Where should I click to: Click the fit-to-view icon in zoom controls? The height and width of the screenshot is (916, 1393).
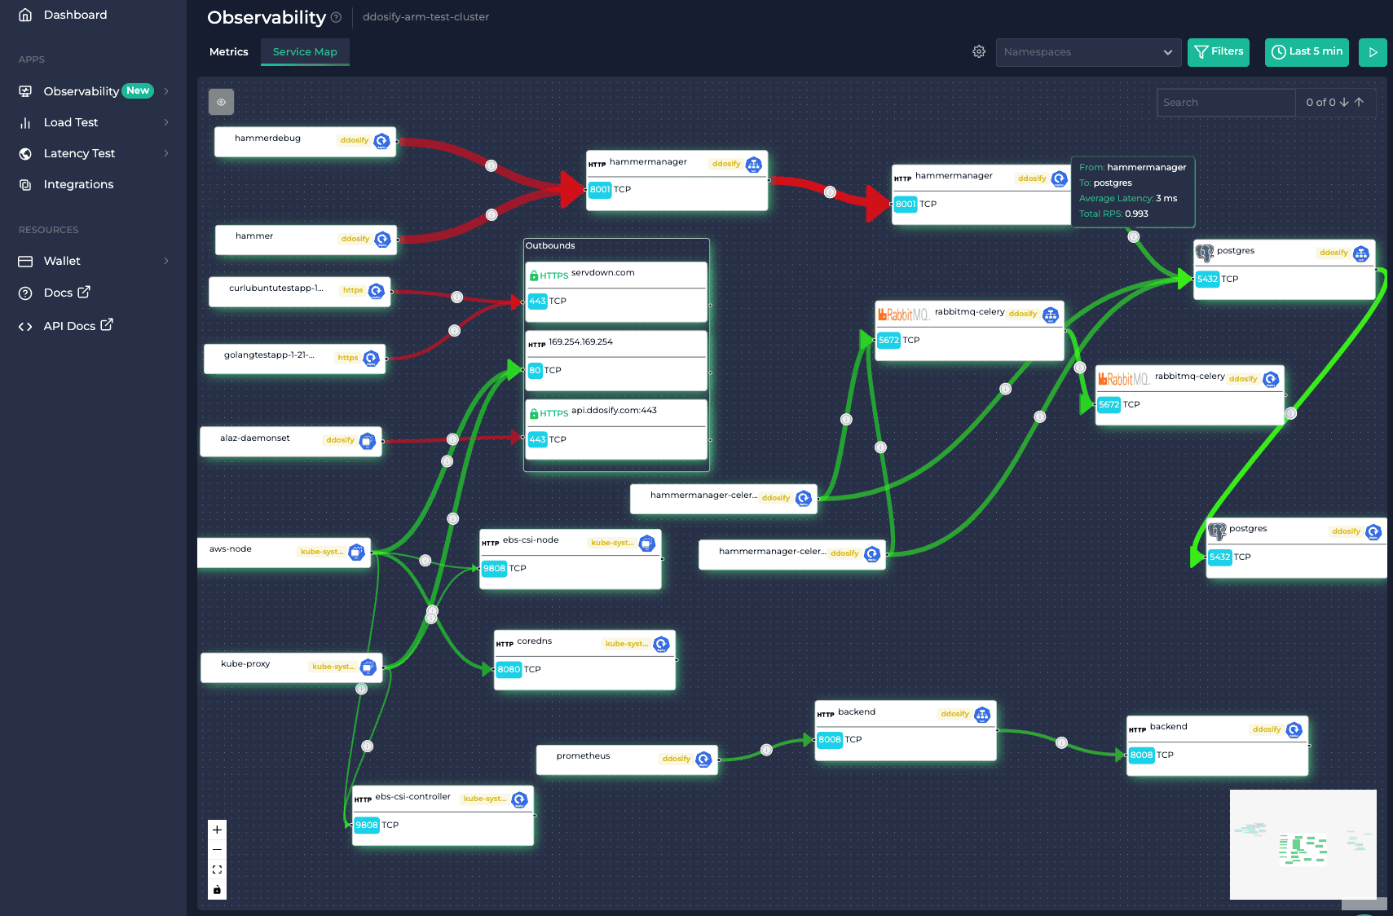tap(217, 869)
